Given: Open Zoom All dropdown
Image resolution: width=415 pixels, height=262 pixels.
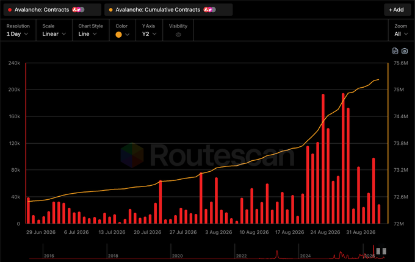Looking at the screenshot, I should [401, 34].
